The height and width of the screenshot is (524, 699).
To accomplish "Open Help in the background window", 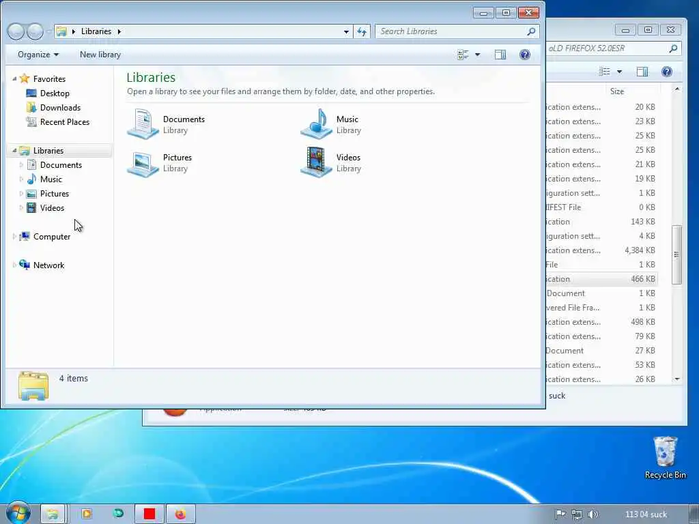I will pyautogui.click(x=666, y=71).
